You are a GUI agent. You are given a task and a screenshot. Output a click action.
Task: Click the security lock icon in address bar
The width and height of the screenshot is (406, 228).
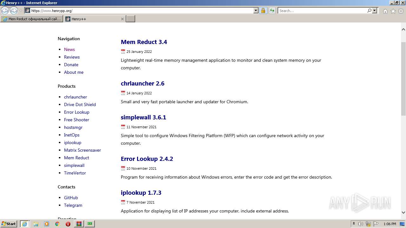(263, 10)
